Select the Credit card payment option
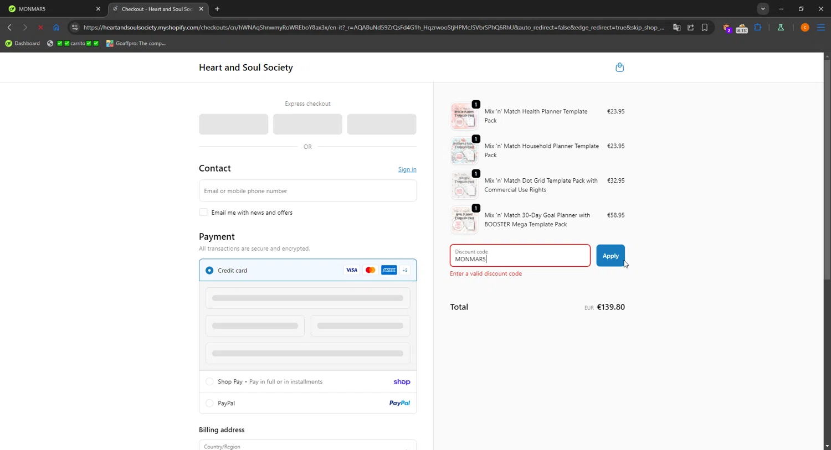Screen dimensions: 831x450 click(209, 270)
